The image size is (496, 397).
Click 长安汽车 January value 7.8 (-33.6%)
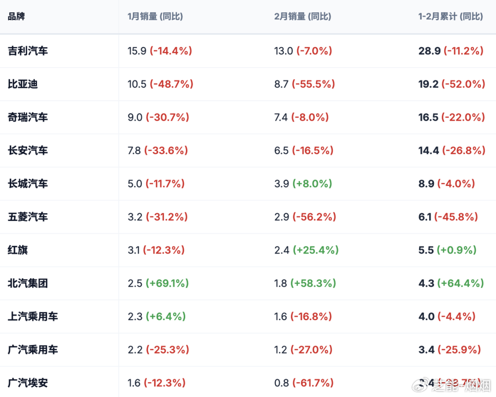click(158, 150)
